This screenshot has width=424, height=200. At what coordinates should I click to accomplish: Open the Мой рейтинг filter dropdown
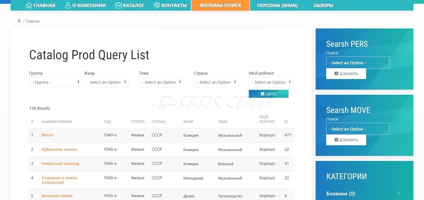(x=271, y=82)
